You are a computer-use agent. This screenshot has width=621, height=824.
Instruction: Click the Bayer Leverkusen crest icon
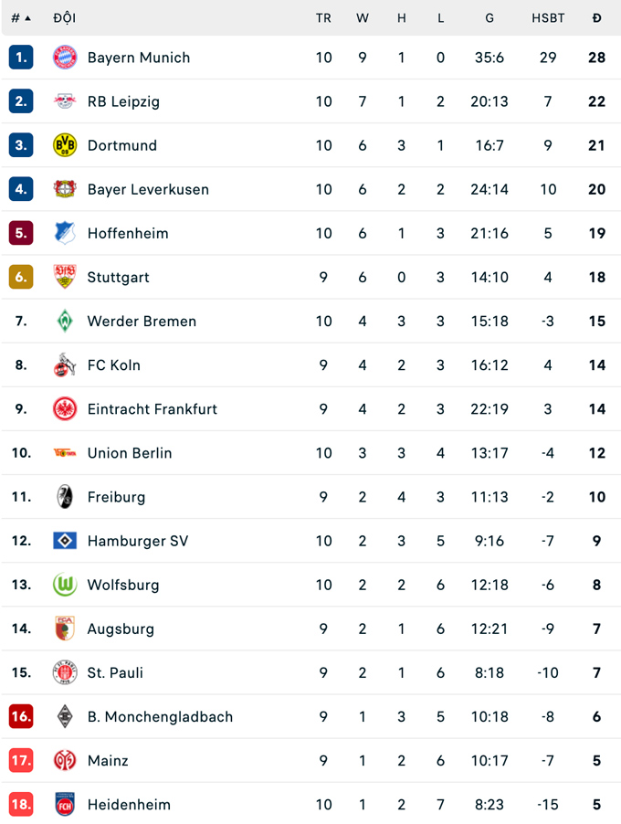tap(65, 189)
